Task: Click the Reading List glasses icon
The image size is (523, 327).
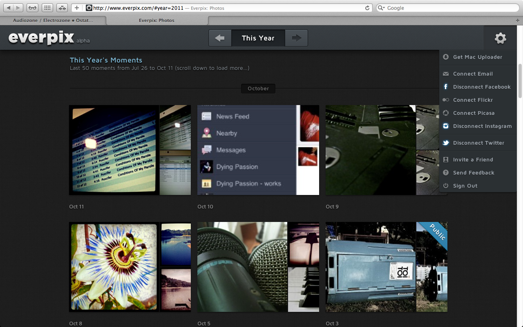Action: click(x=32, y=8)
